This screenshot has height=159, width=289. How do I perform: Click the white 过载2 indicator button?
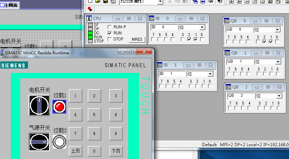pyautogui.click(x=59, y=142)
